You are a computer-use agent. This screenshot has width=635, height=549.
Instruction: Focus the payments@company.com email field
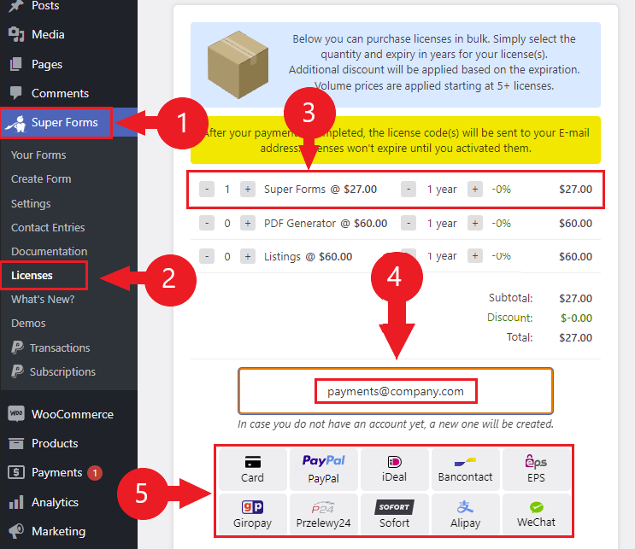click(396, 391)
